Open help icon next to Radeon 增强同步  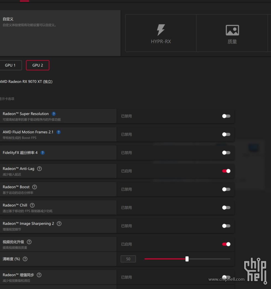click(x=39, y=275)
